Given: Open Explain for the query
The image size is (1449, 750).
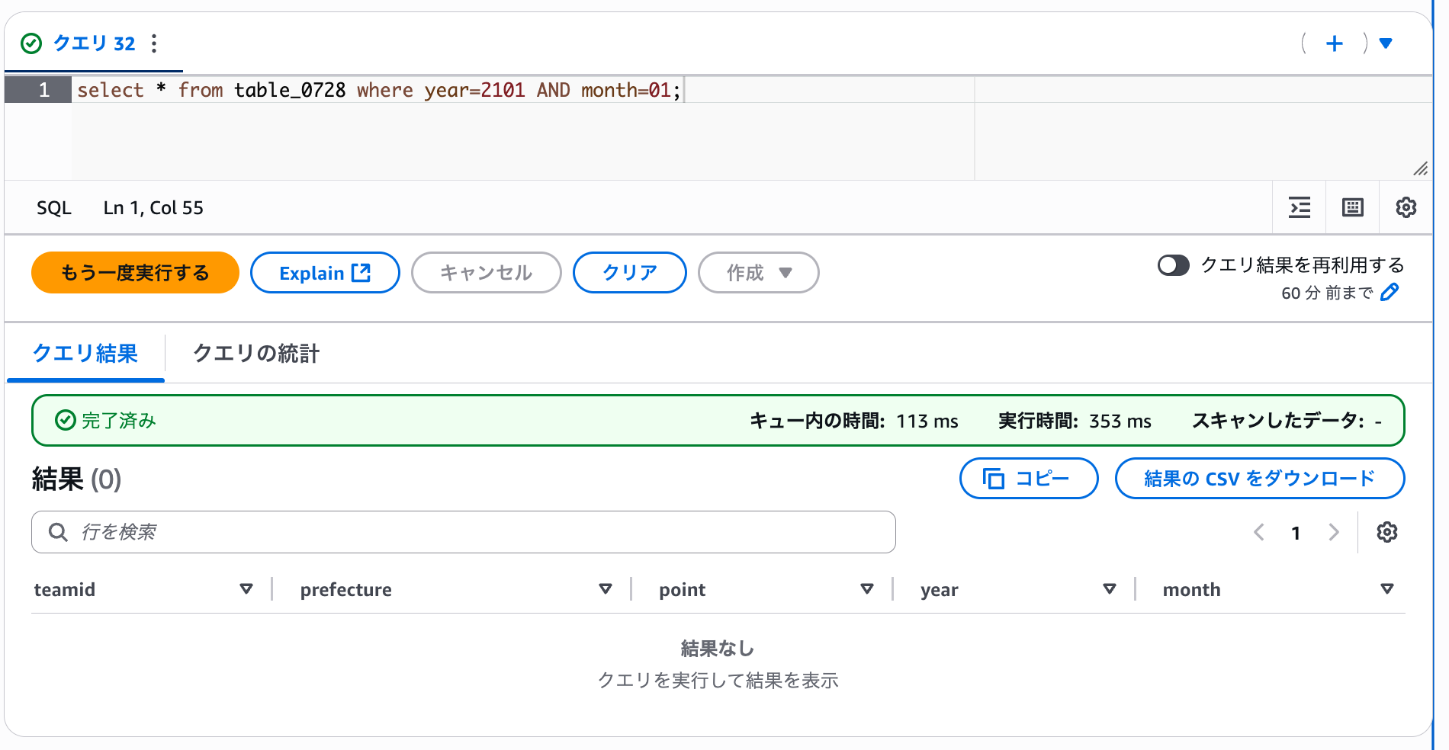Looking at the screenshot, I should pos(325,273).
